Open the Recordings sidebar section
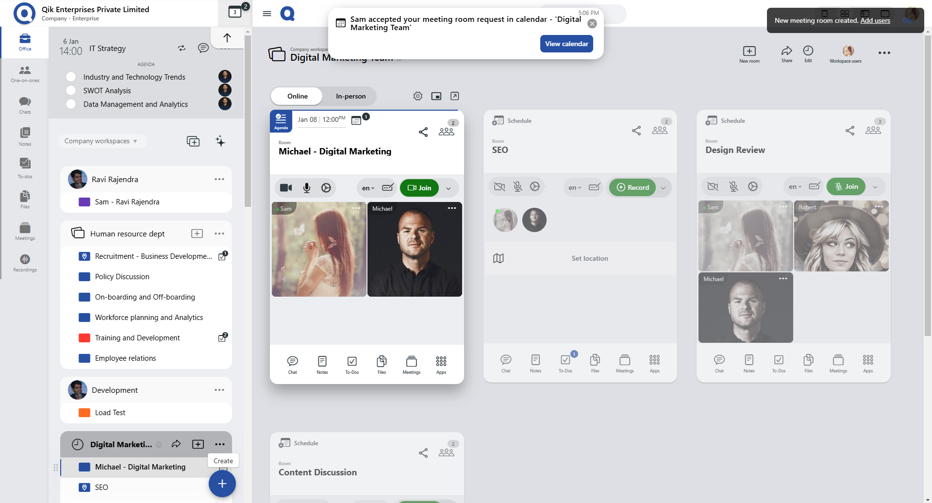Viewport: 932px width, 503px height. [x=25, y=263]
